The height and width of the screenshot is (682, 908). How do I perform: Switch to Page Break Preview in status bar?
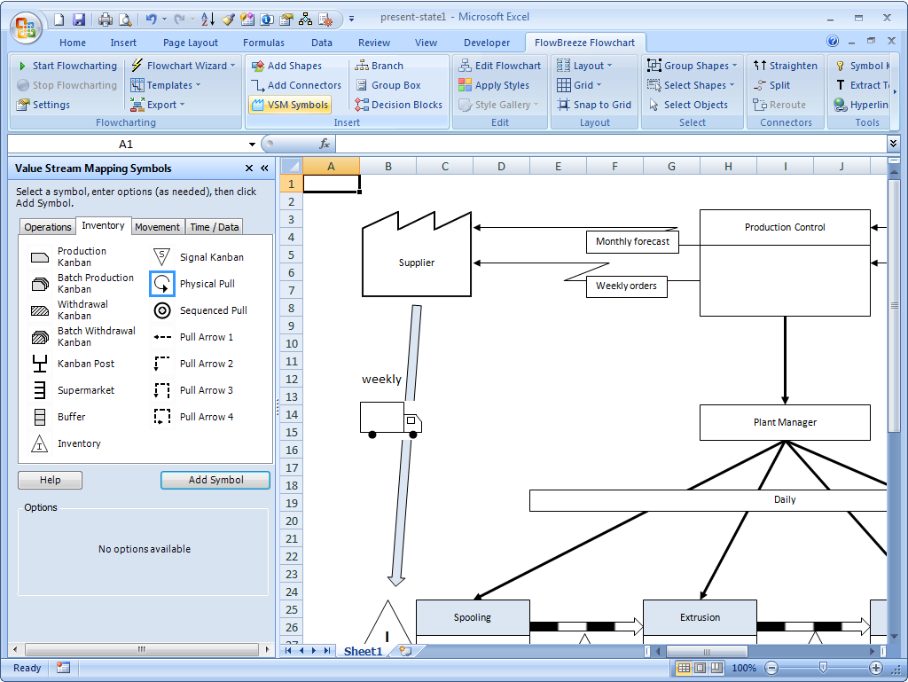(x=716, y=668)
